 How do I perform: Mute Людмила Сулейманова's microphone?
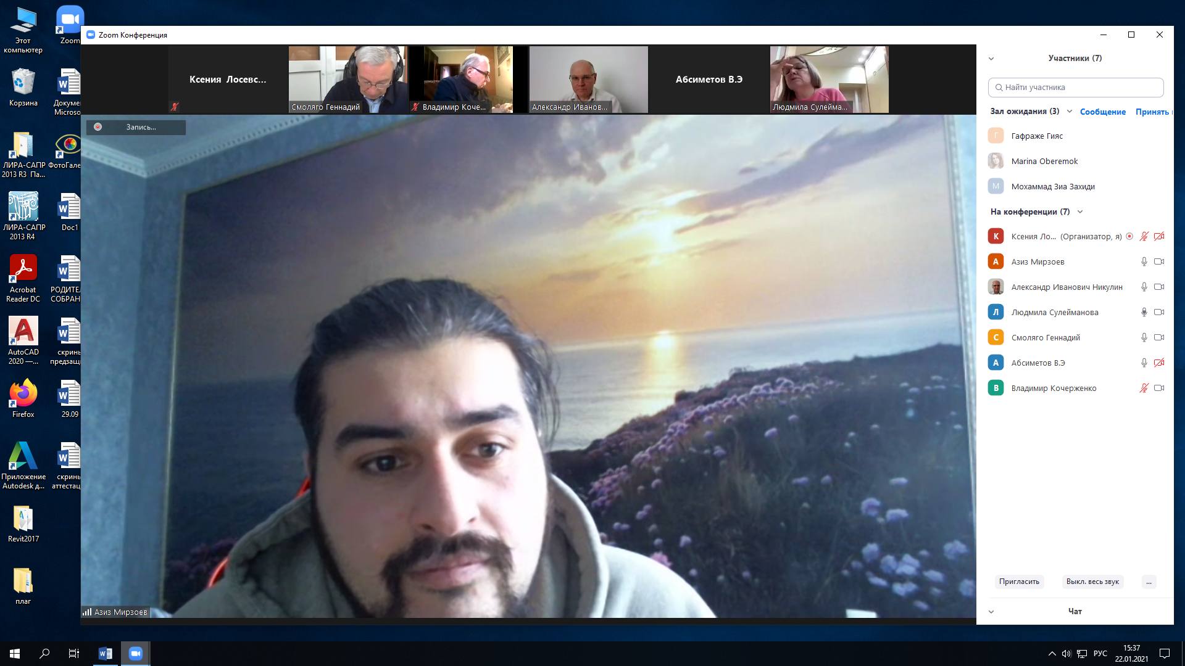tap(1144, 312)
